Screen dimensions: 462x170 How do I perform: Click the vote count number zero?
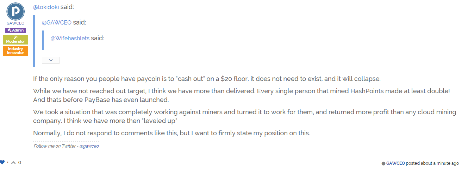[x=20, y=163]
